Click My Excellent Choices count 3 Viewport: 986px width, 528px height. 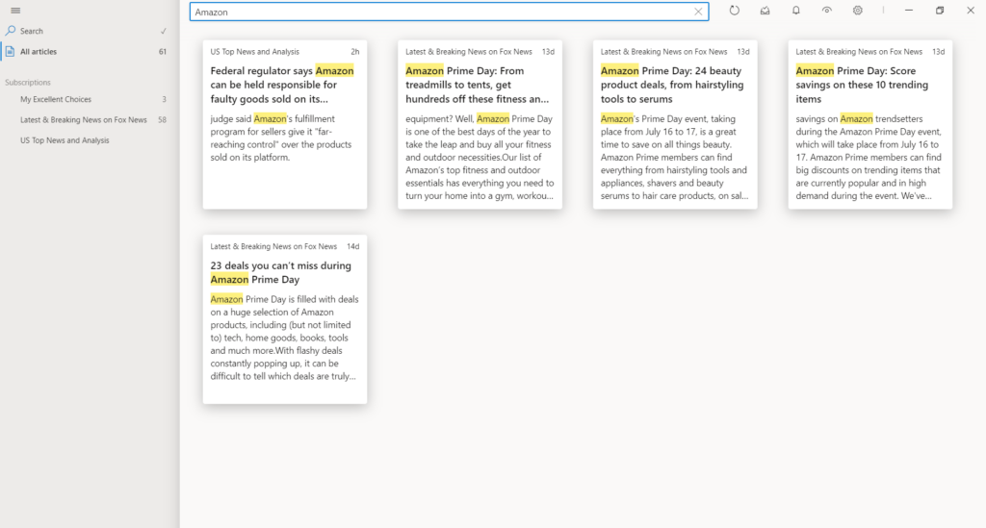164,99
